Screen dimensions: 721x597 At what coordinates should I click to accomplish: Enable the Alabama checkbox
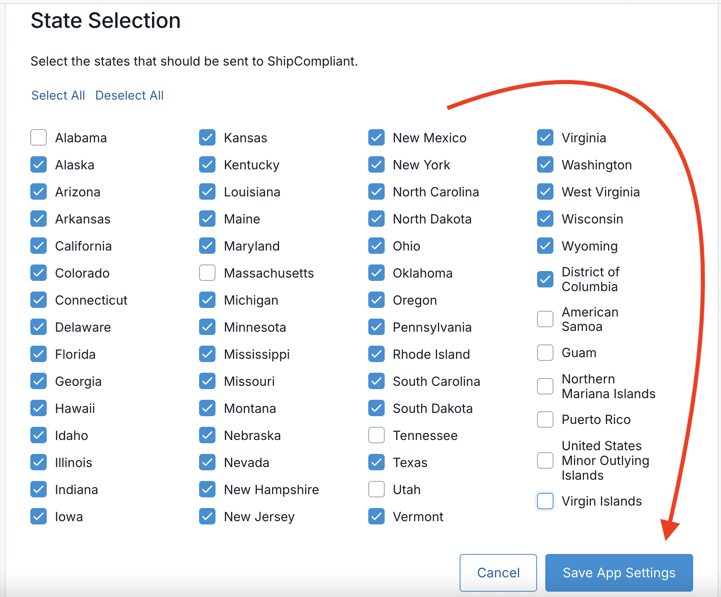[38, 137]
